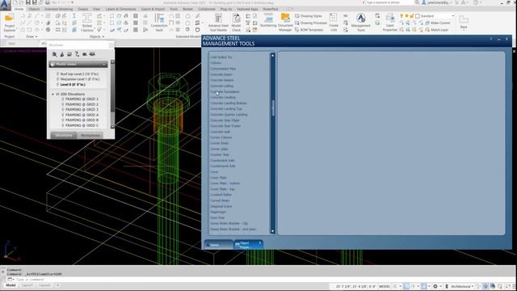The width and height of the screenshot is (517, 291).
Task: Toggle lightbulb for FRAMING @ GRID C
Action: click(x=63, y=125)
